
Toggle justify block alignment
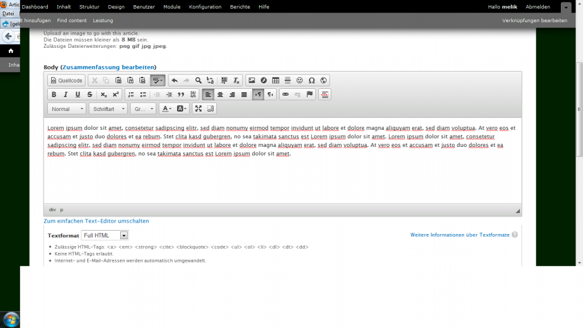coord(244,95)
